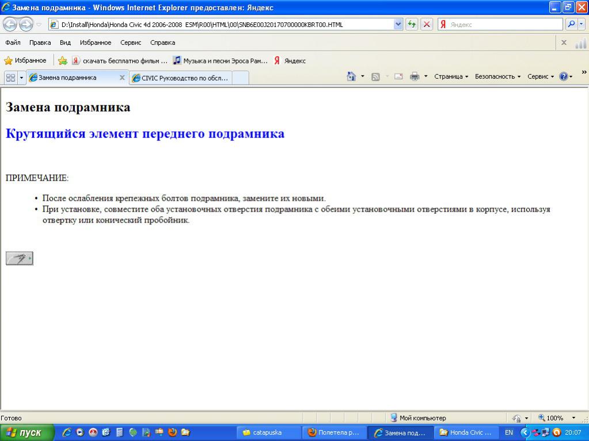The image size is (589, 441).
Task: Open the Безопасность dropdown menu
Action: coord(497,76)
